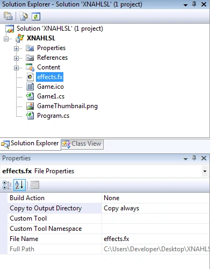Select effects.fx in the tree

[x=49, y=77]
